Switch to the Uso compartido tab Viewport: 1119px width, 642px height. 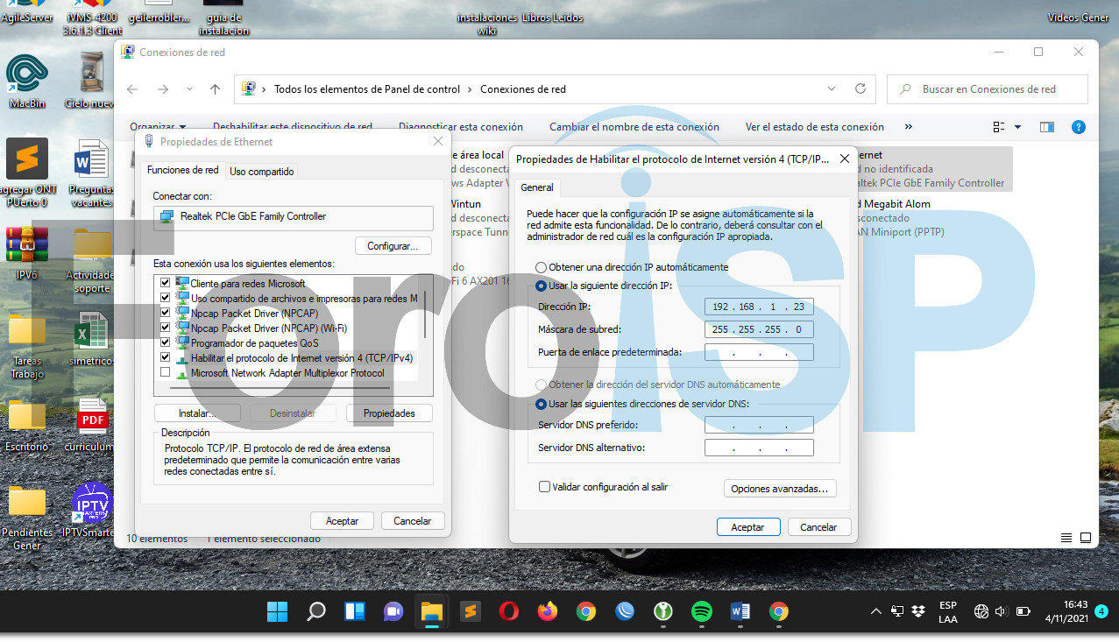[x=261, y=172]
